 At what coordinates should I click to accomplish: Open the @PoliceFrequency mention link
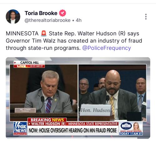pos(106,48)
